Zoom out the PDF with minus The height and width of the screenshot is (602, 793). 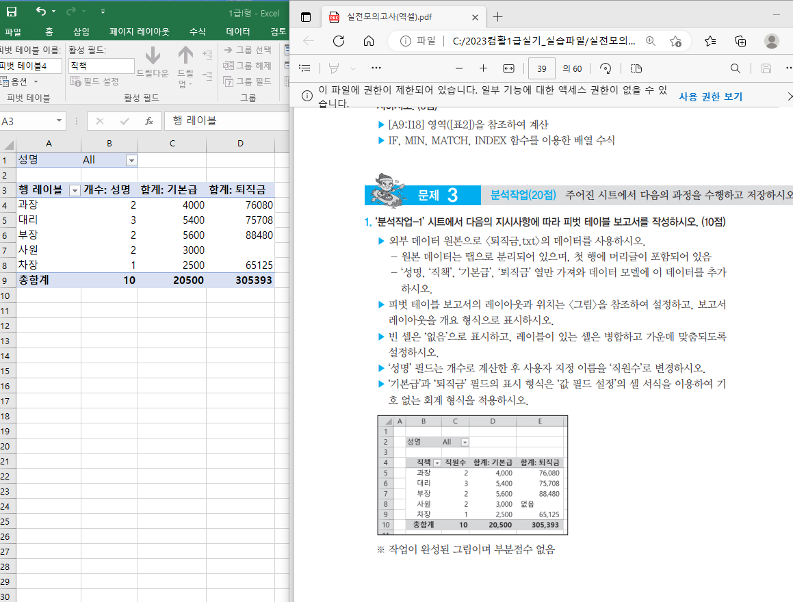click(458, 68)
